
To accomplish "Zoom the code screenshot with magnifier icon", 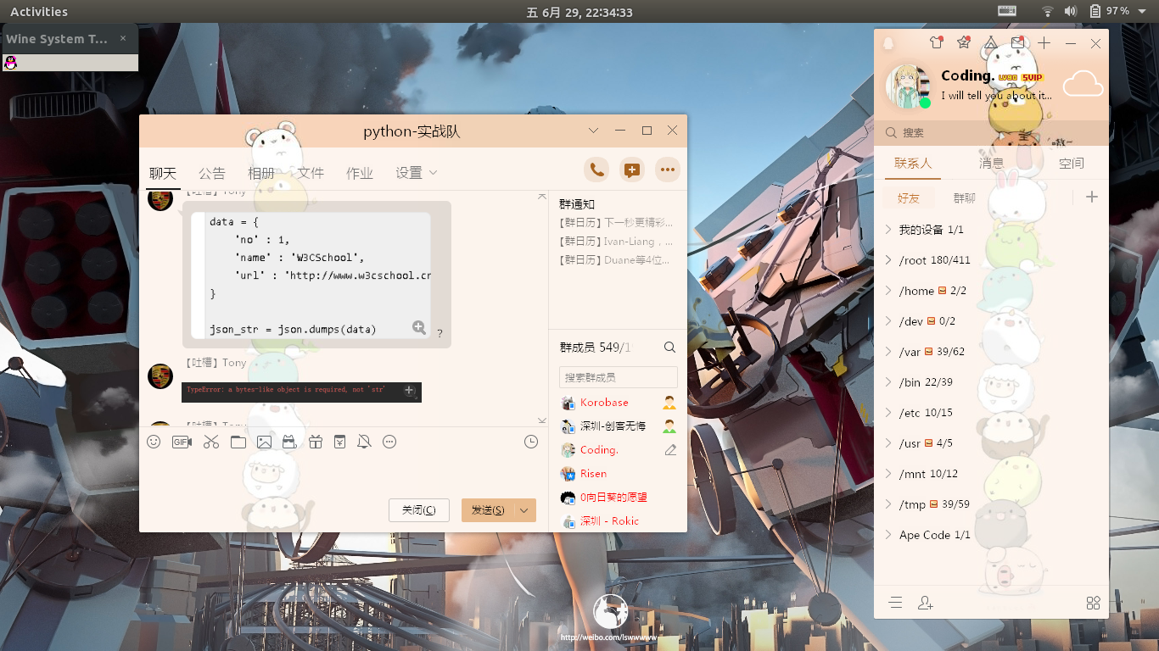I will pyautogui.click(x=419, y=327).
